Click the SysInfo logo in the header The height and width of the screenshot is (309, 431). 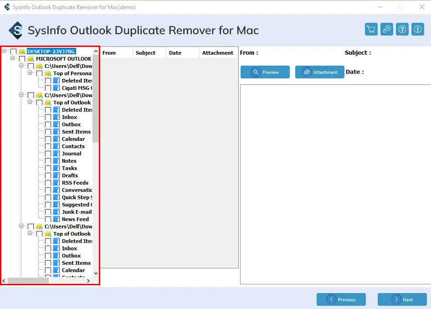(16, 30)
